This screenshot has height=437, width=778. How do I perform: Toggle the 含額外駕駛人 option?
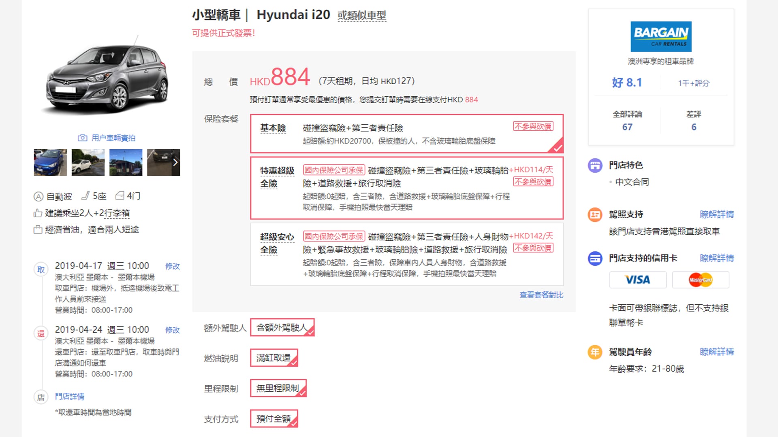pos(282,327)
